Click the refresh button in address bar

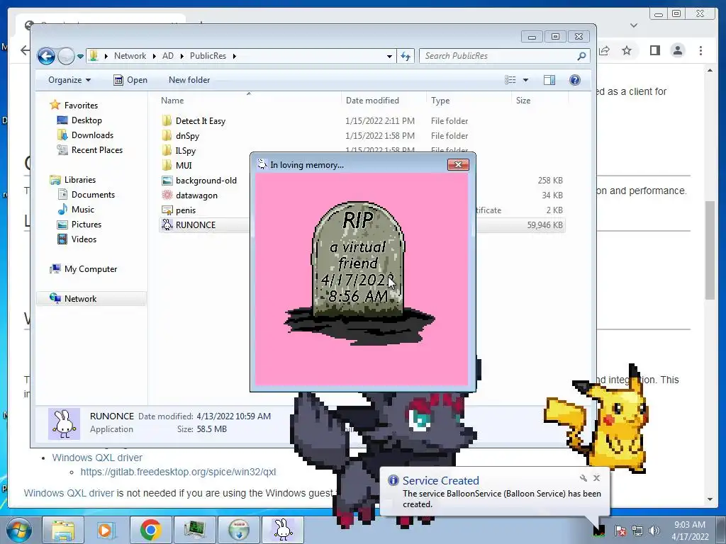[x=406, y=57]
